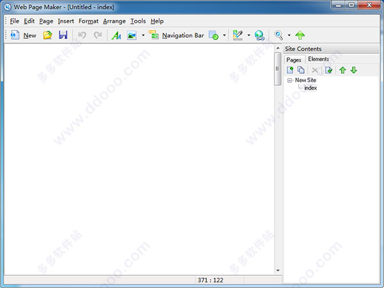Click the vertical scrollbar thumb
Viewport: 384px width, 288px height.
(278, 68)
